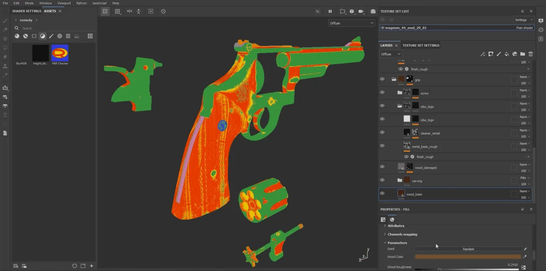
Task: Filter assets by the selected half-circle filter icon
Action: (43, 36)
